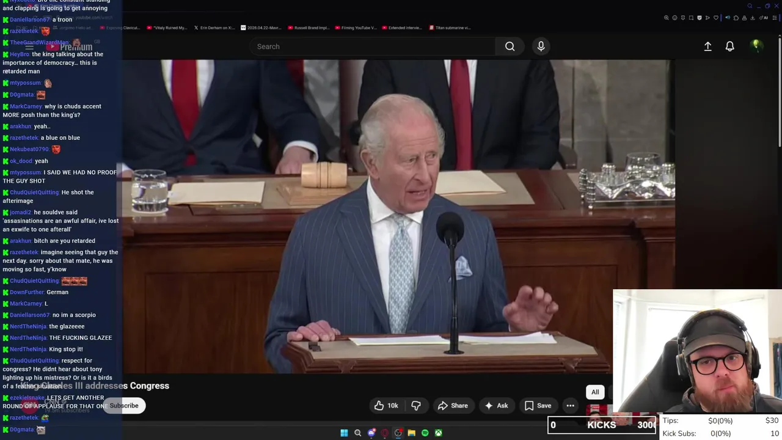Click chat message 'He shot the afterimage'

[48, 197]
